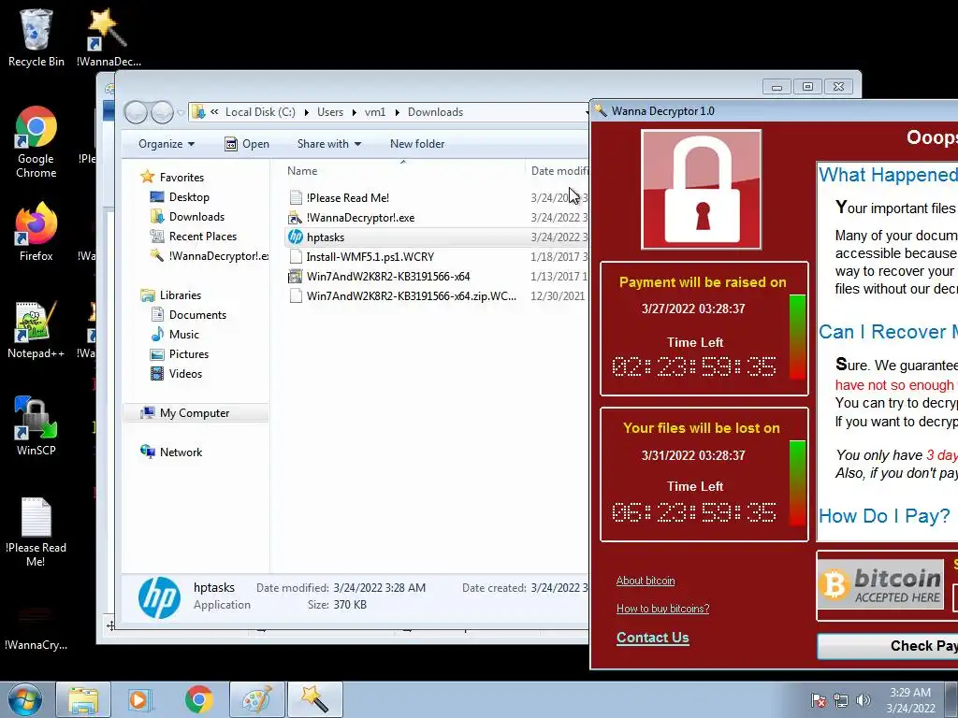Expand the chevron after Local Disk (C:)
Viewport: 958px width, 718px height.
306,112
